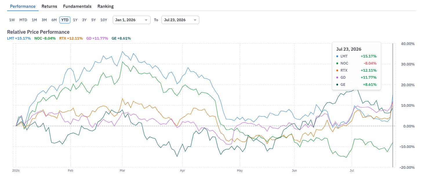Click the GE +8.61% legend label

[x=121, y=38]
